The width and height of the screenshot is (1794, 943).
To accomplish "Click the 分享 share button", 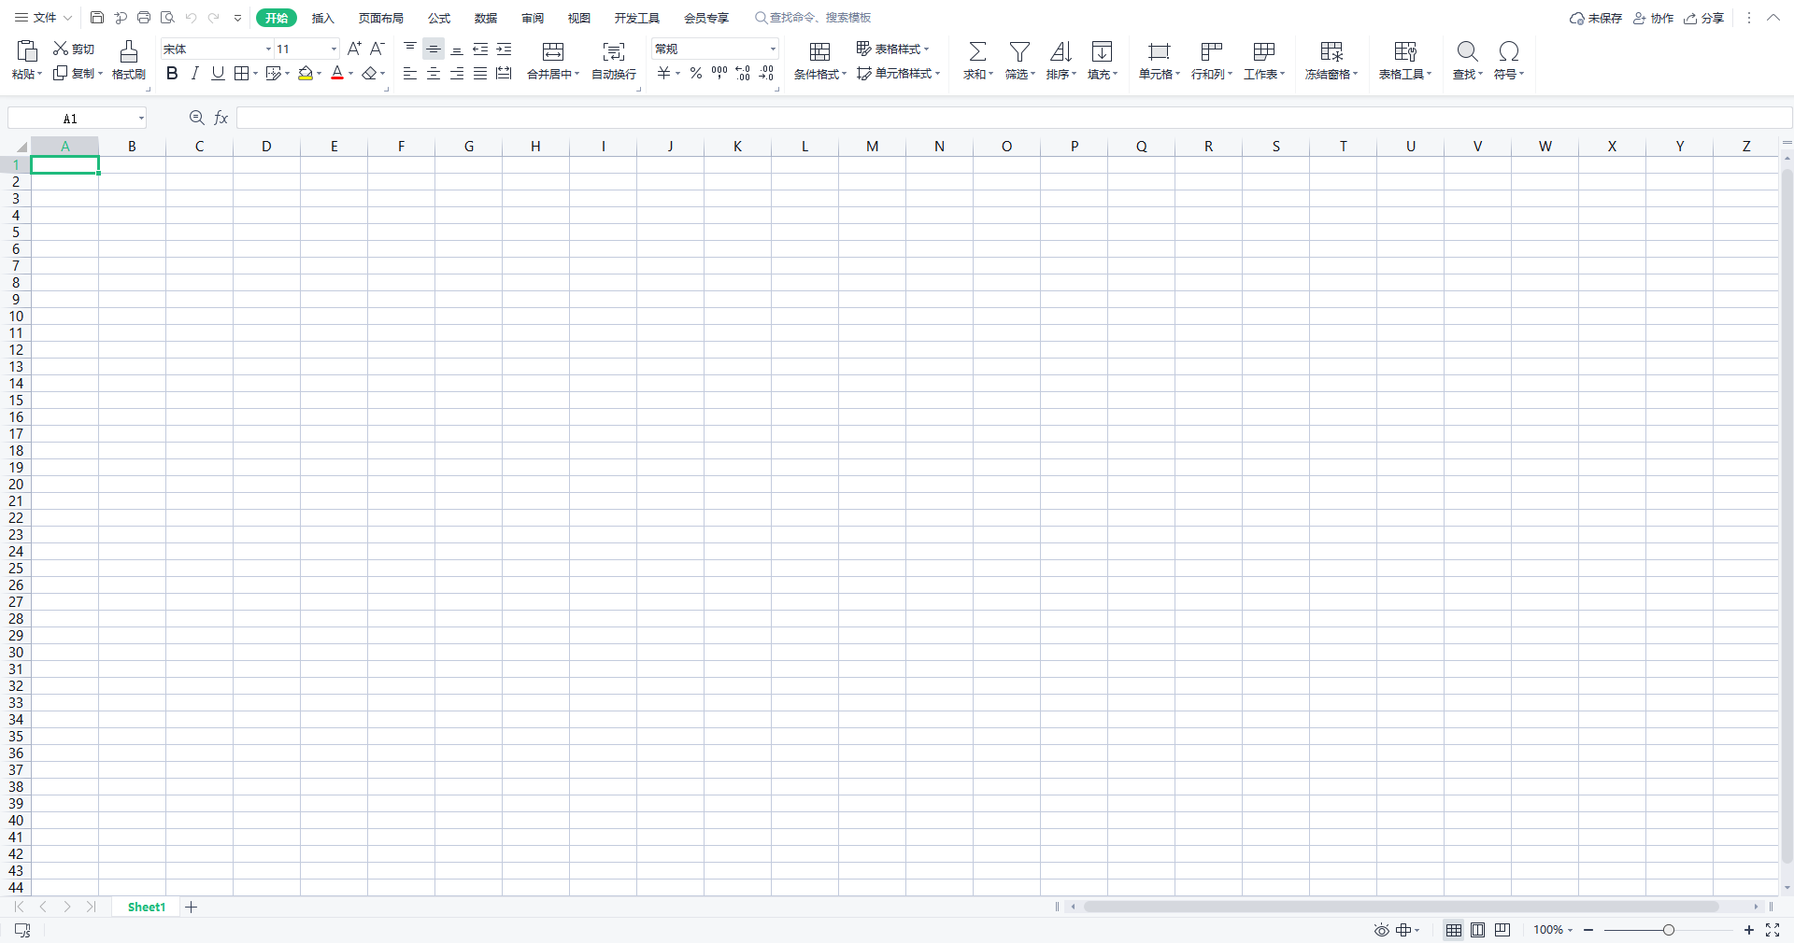I will click(x=1704, y=18).
